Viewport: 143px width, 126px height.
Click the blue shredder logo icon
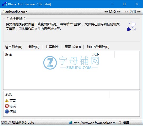[x=131, y=27]
